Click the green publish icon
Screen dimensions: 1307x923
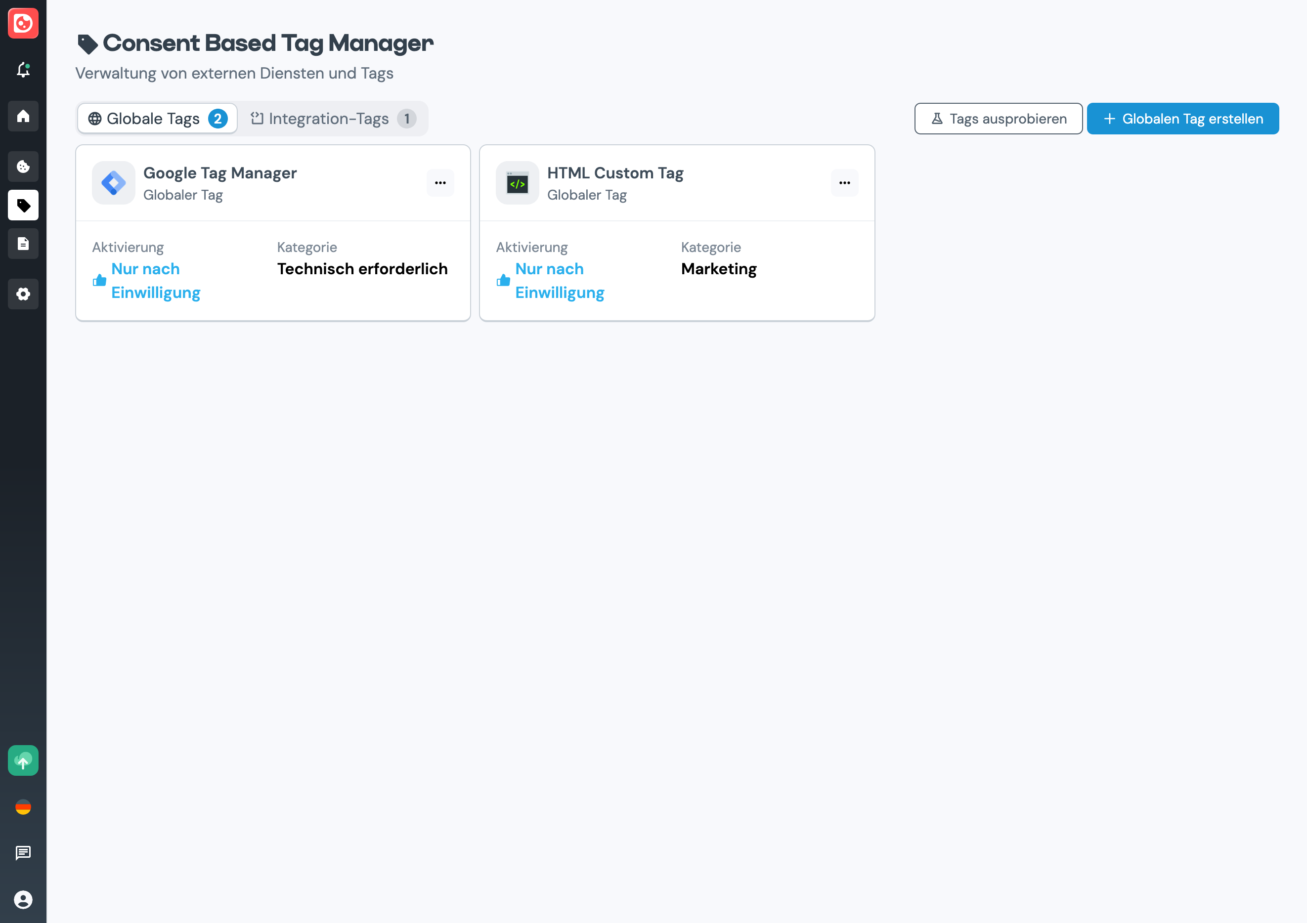[x=23, y=761]
